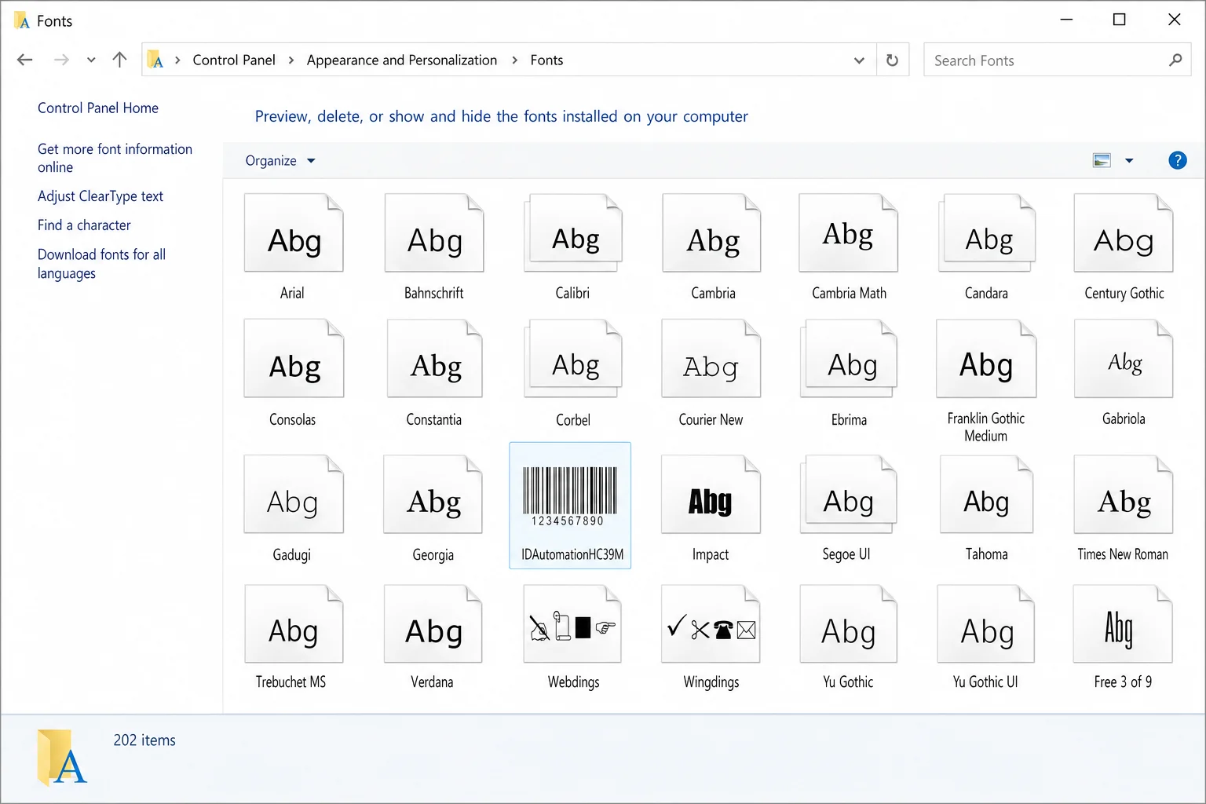Select the Courier New font icon
Viewport: 1206px width, 804px height.
(711, 359)
